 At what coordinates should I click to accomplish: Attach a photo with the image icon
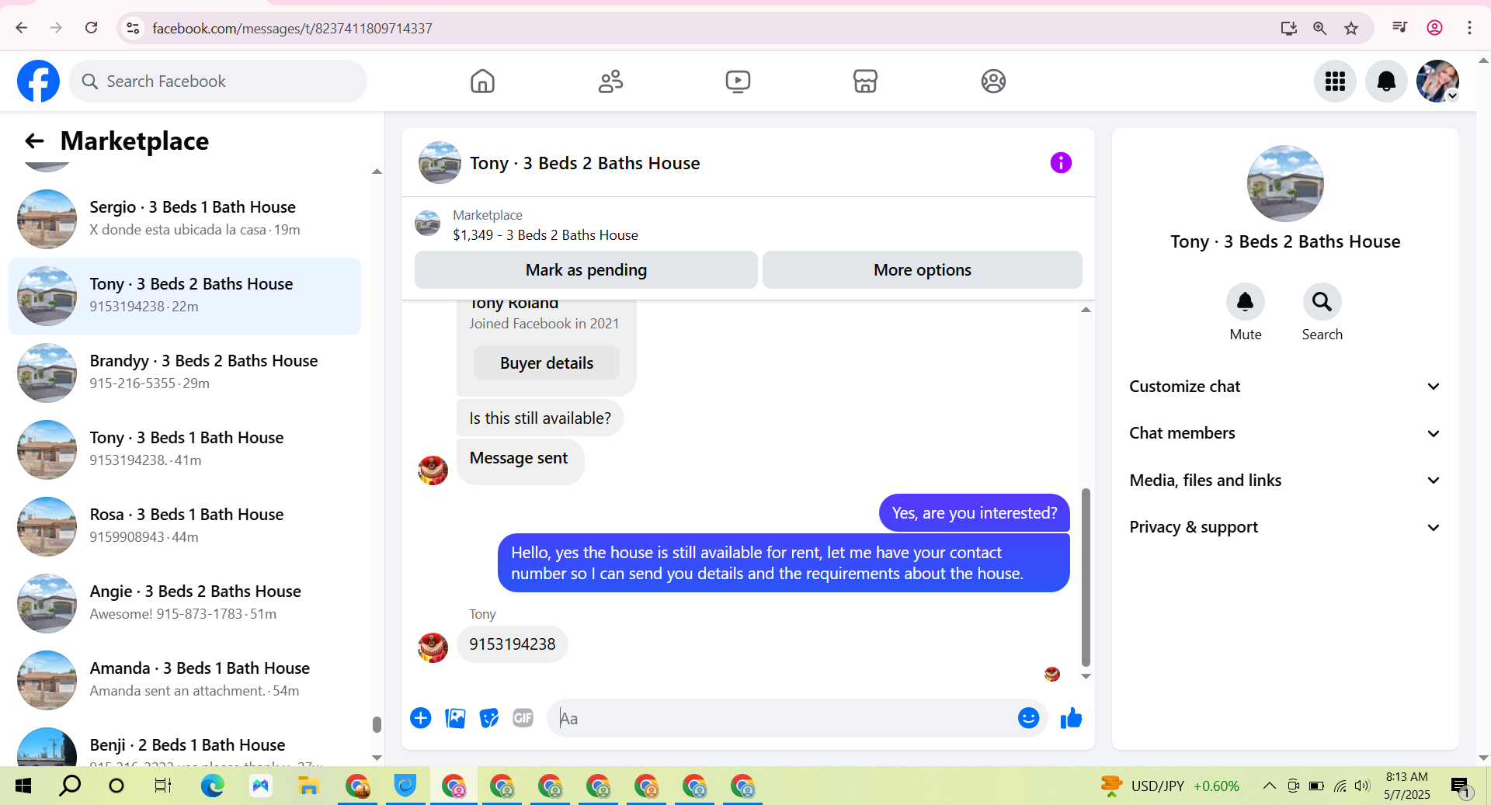click(455, 718)
